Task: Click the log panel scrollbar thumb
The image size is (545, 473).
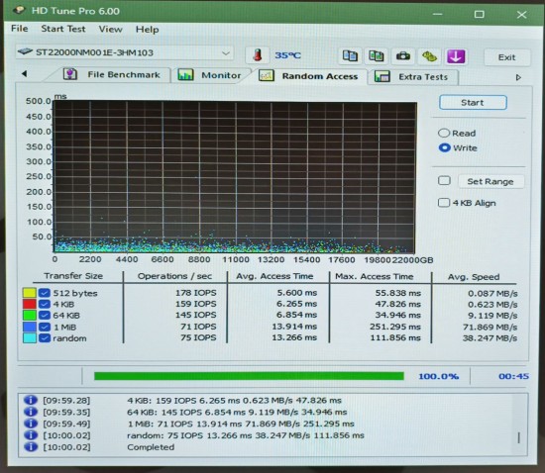Action: point(519,437)
